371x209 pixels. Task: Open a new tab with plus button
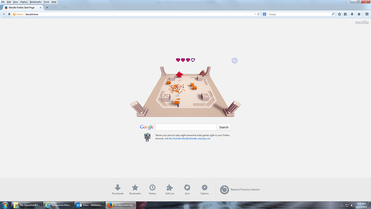[47, 8]
